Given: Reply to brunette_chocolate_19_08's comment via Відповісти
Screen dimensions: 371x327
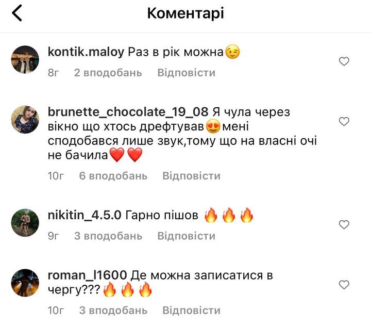Looking at the screenshot, I should coord(191,176).
